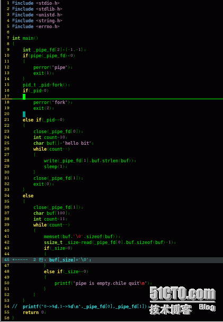Click the 'else' keyword on line 34
The height and width of the screenshot is (322, 223).
[28, 196]
